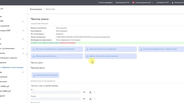Open Бухгалтерия СНТ in top bar
This screenshot has width=184, height=103.
coord(122,3)
